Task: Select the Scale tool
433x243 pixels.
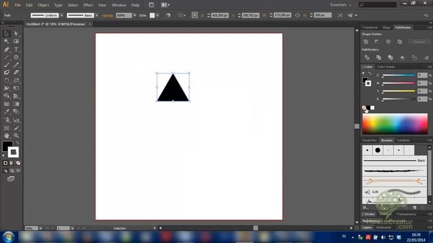Action: tap(16, 81)
